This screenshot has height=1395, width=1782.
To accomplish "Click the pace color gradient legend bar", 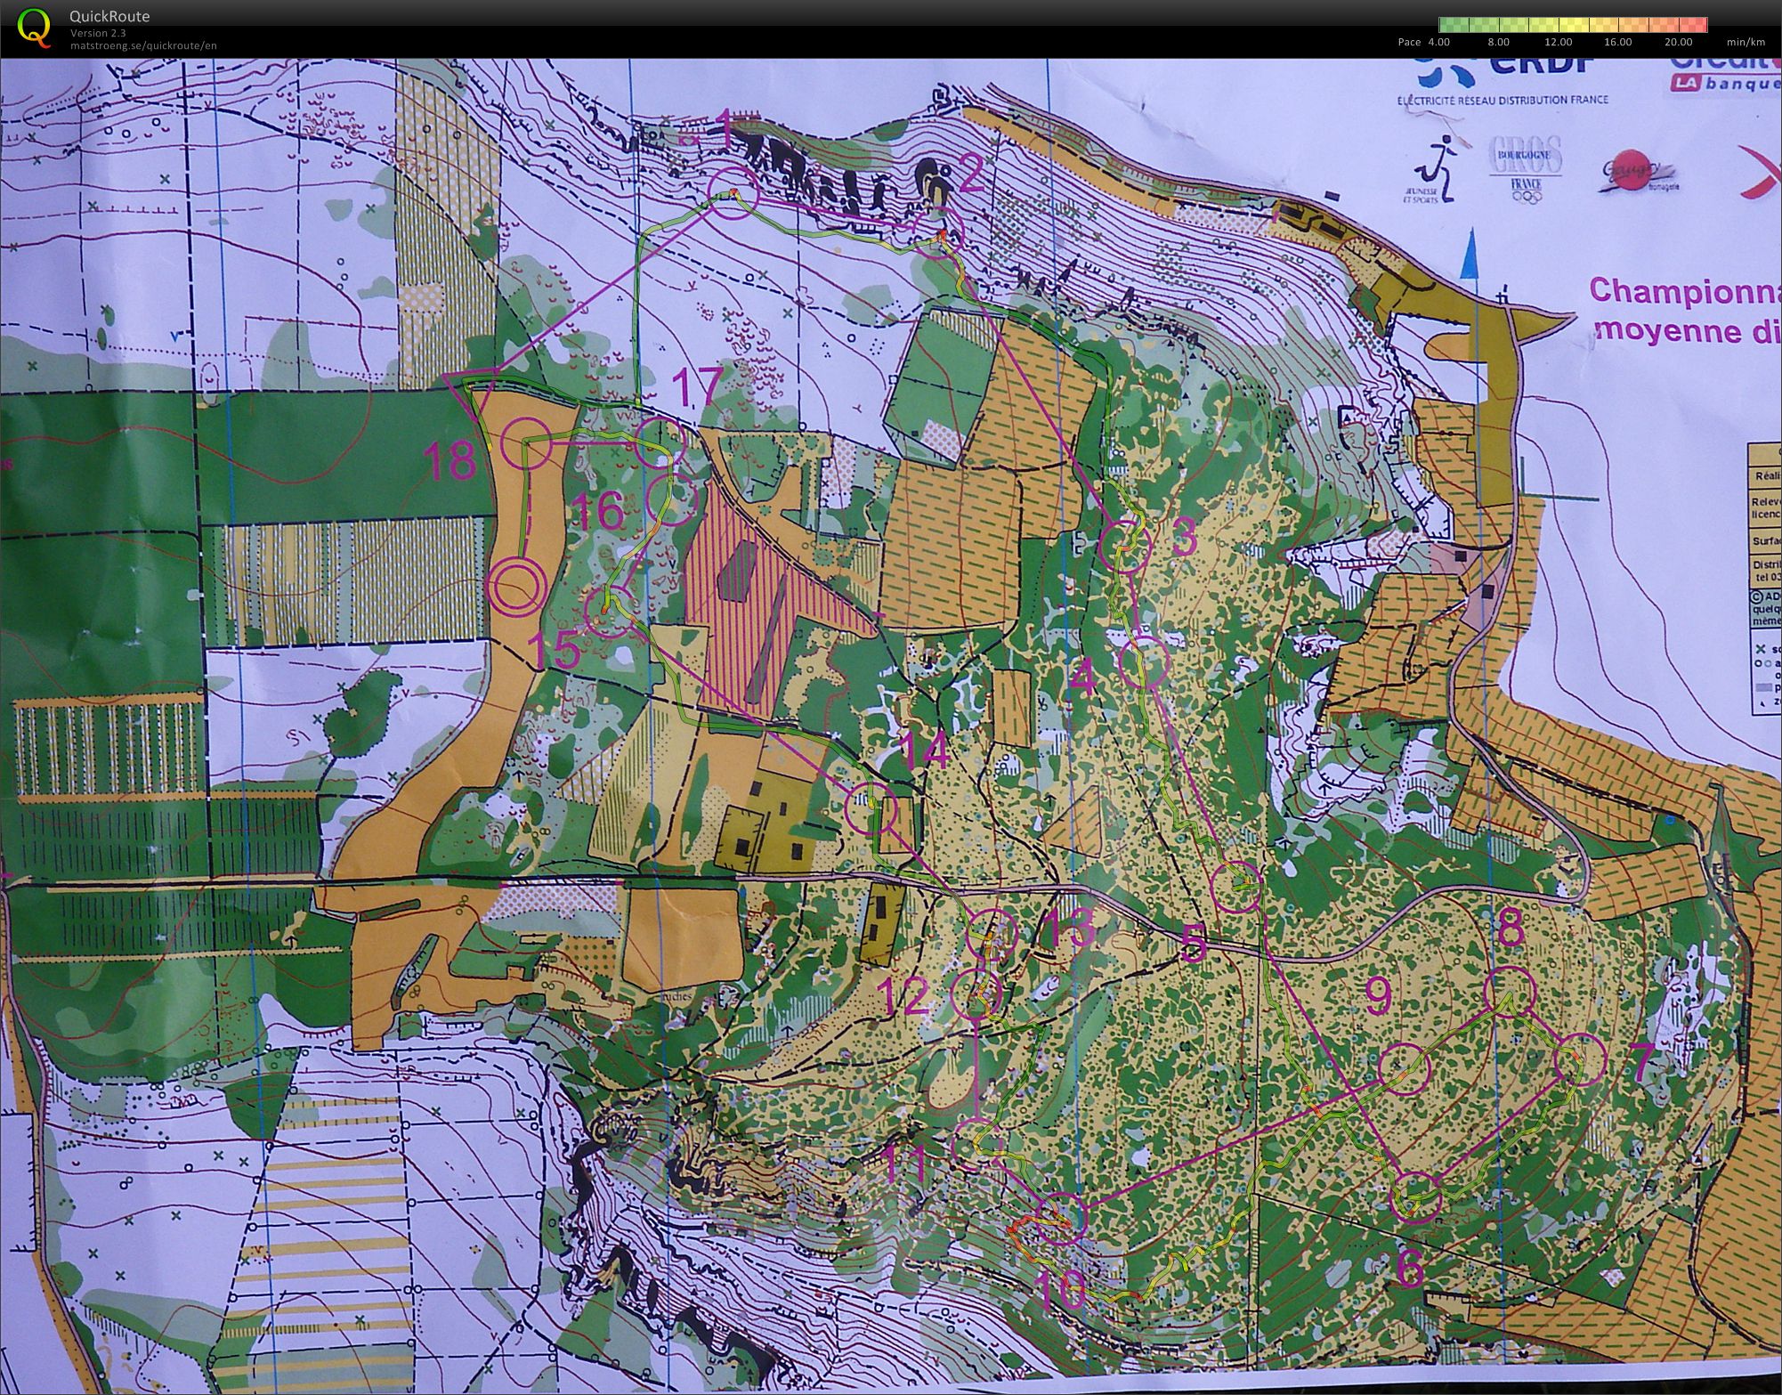I will (1573, 25).
